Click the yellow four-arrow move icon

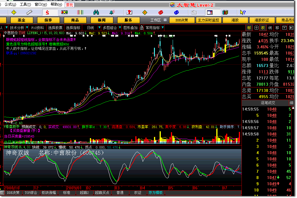click(x=14, y=12)
